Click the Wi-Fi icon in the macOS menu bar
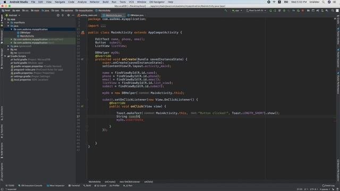This screenshot has width=340, height=191. point(274,2)
